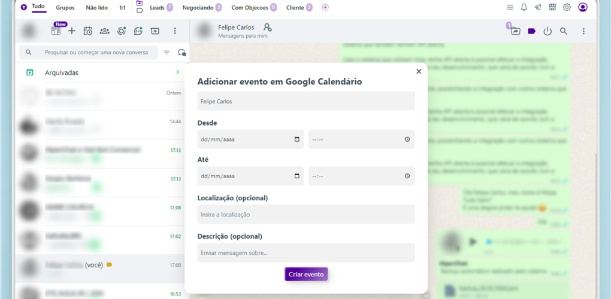Open the kanban board icon labeled New
611x299 pixels.
click(x=56, y=30)
